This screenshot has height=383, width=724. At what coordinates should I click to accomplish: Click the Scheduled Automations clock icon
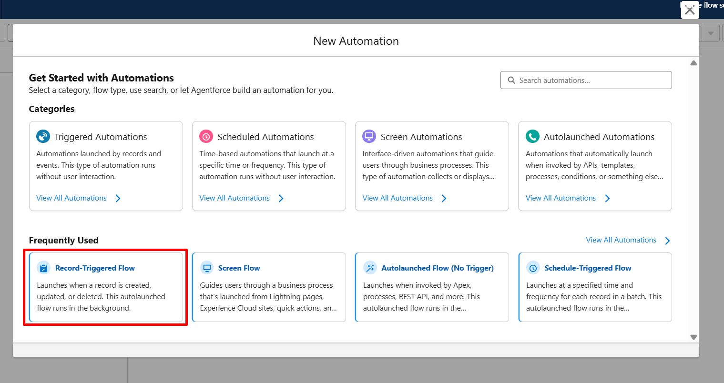click(206, 137)
